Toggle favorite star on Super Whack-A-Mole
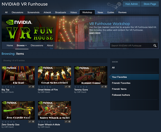Image resolution: width=161 pixels, height=132 pixels. click(x=69, y=122)
